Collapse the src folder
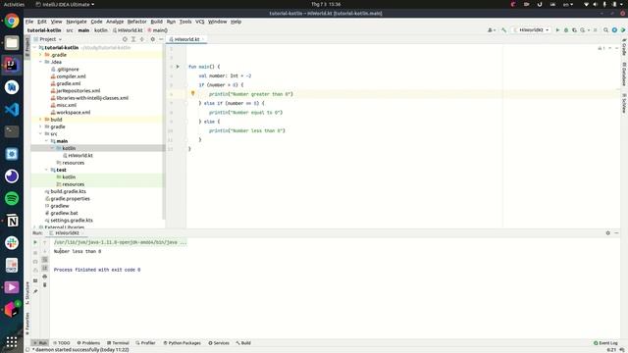The height and width of the screenshot is (353, 628). click(x=40, y=133)
